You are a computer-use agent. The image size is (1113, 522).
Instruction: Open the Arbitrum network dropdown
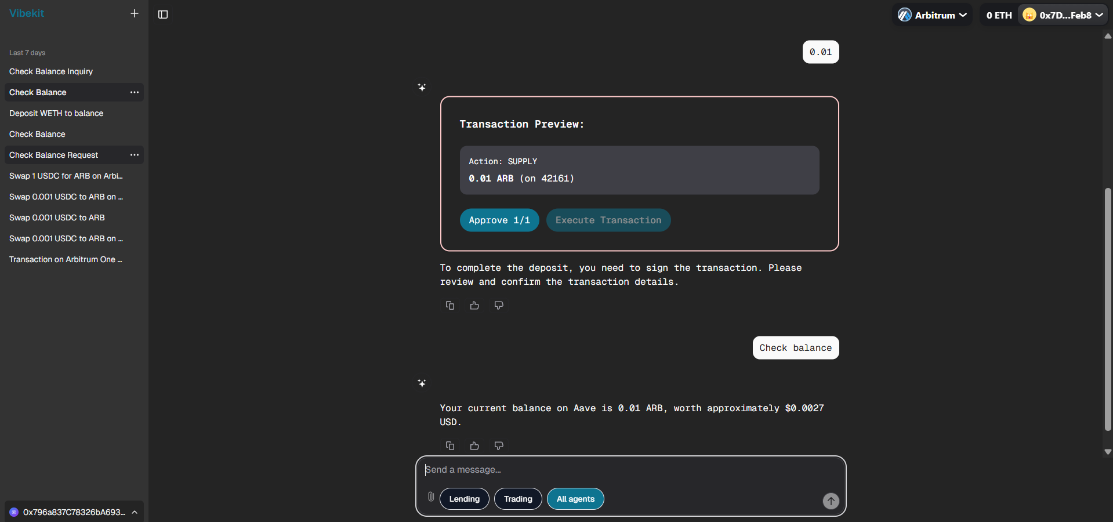pos(932,15)
